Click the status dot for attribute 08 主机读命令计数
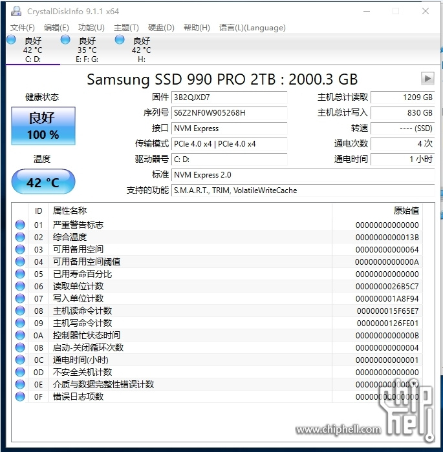 tap(20, 311)
